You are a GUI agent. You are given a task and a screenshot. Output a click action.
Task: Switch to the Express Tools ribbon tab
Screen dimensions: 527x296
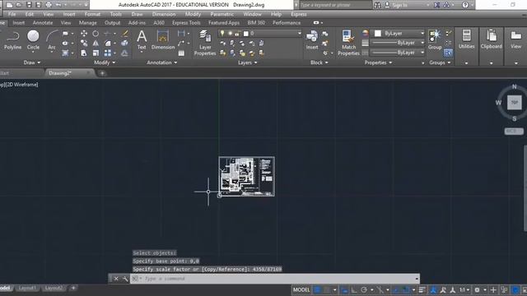pyautogui.click(x=186, y=23)
